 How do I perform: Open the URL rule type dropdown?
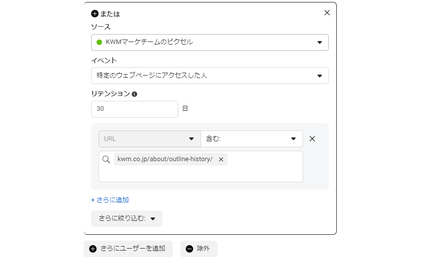[x=150, y=139]
